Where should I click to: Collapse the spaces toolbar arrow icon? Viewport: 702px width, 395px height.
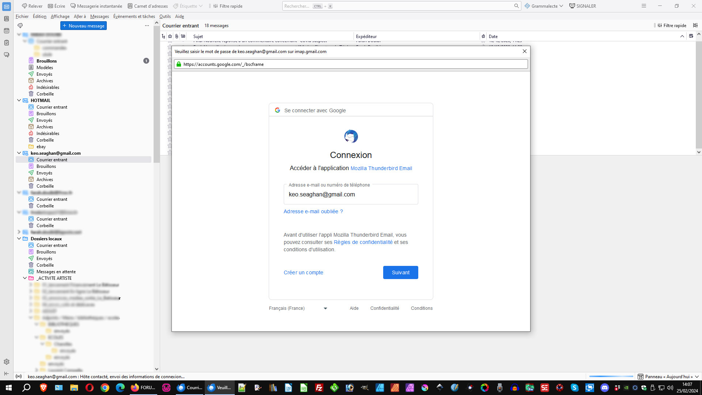(7, 373)
